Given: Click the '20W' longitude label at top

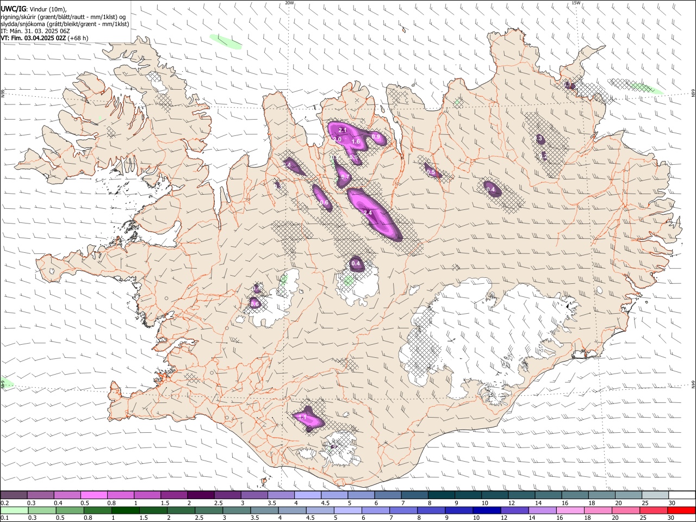Looking at the screenshot, I should pos(289,3).
